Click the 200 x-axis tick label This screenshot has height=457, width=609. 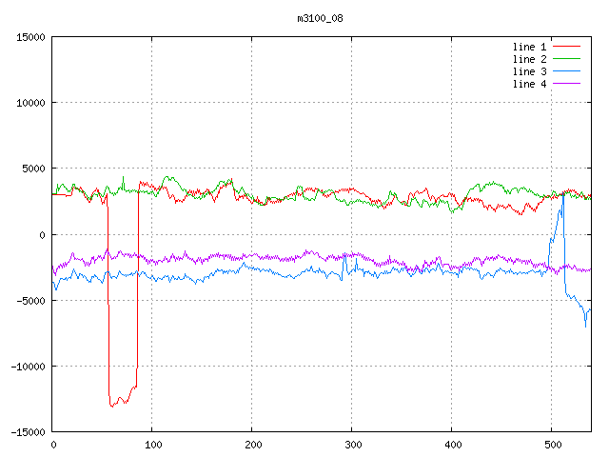(x=252, y=445)
